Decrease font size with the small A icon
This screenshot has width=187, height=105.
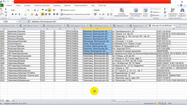38,10
